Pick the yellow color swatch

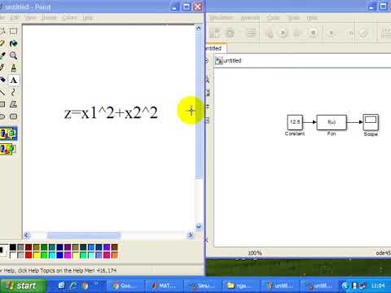pyautogui.click(x=37, y=255)
